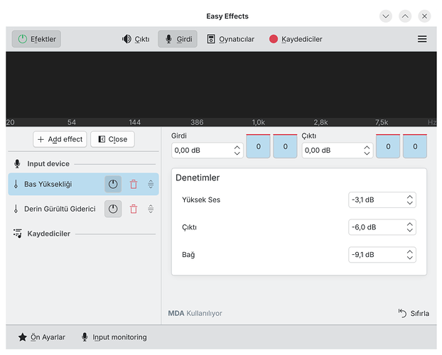Image resolution: width=442 pixels, height=355 pixels.
Task: Click the Add effect button
Action: point(60,139)
